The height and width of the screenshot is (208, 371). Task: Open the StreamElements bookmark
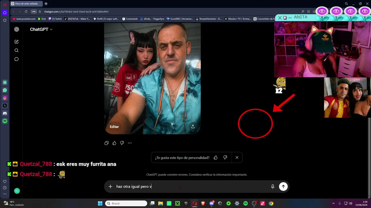208,19
